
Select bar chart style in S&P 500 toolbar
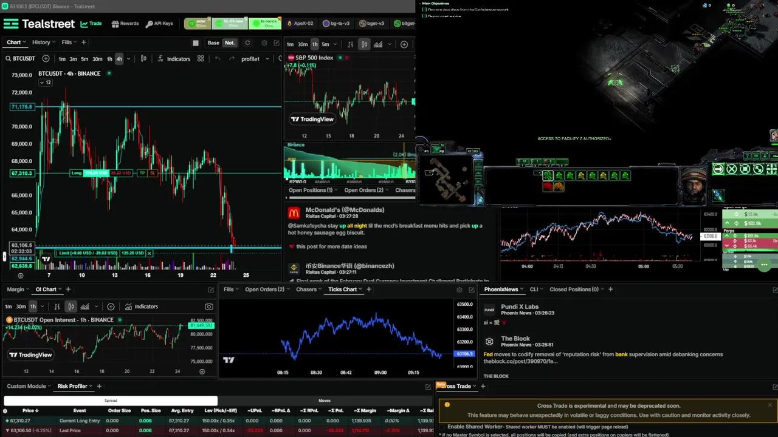click(x=350, y=44)
